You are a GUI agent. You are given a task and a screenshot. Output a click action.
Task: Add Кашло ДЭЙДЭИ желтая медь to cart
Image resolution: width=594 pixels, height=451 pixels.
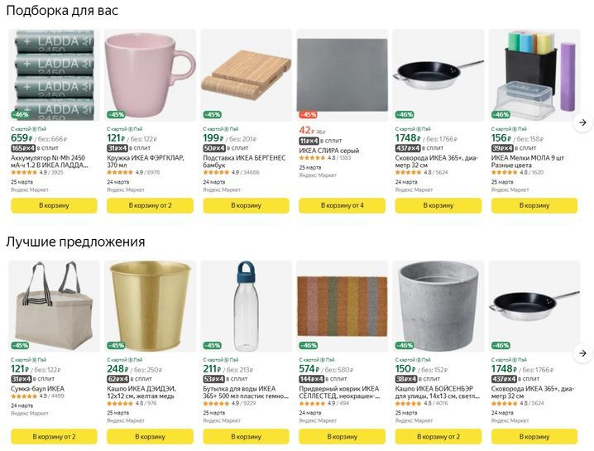click(150, 437)
